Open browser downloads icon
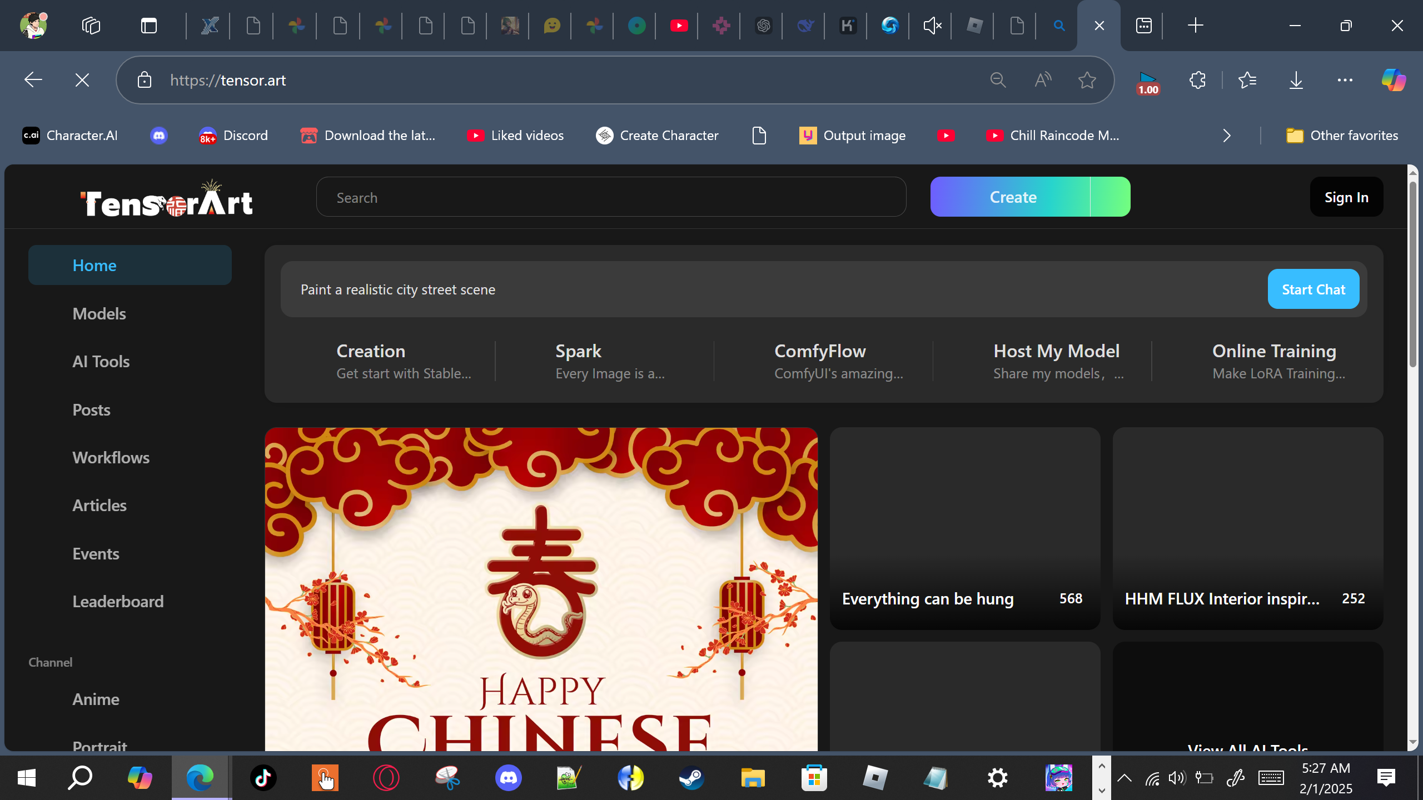The height and width of the screenshot is (800, 1423). coord(1296,80)
